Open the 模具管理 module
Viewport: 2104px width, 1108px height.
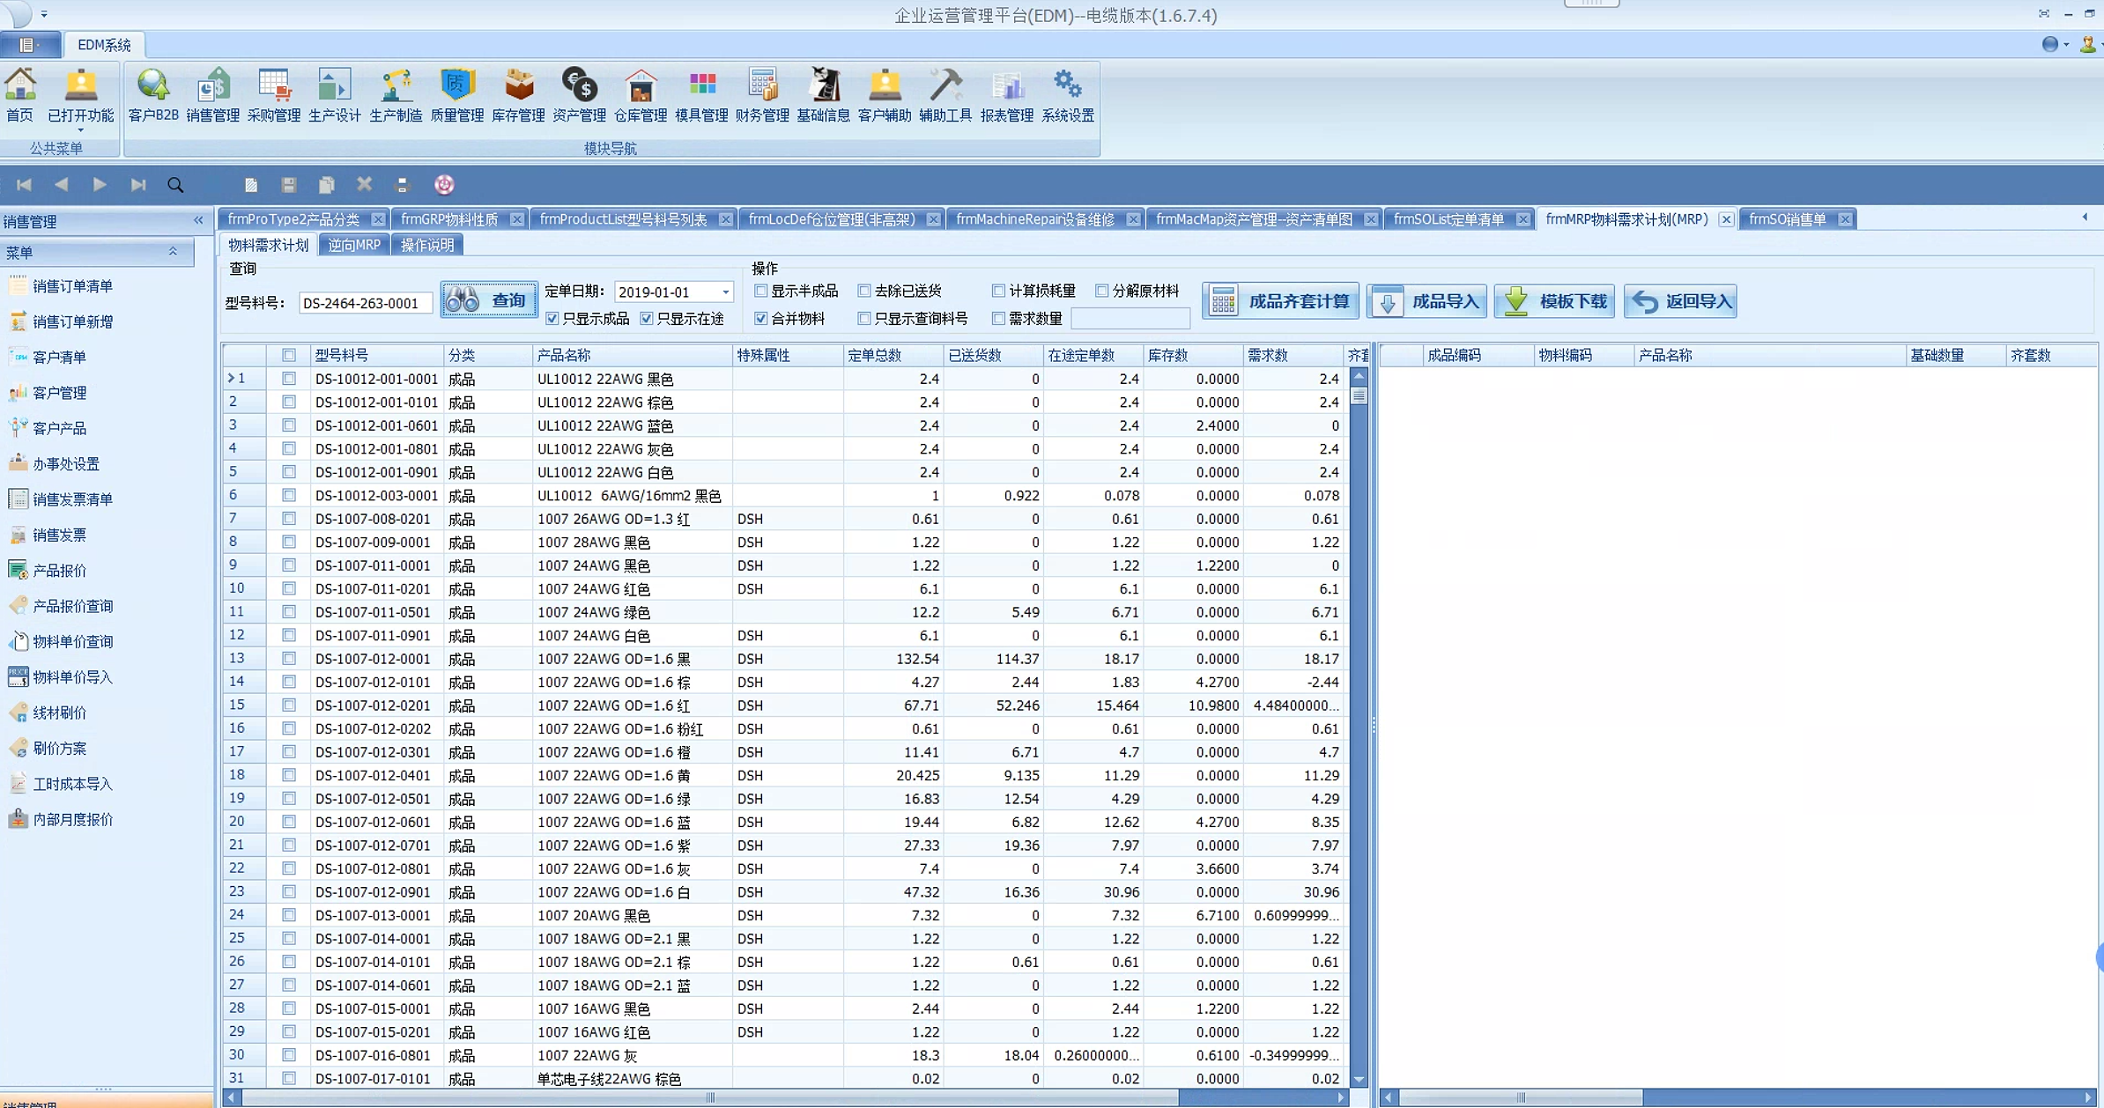point(701,95)
